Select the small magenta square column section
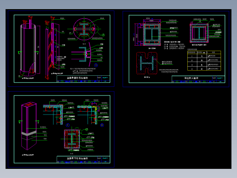The height and width of the screenshot is (178, 237). click(x=199, y=33)
